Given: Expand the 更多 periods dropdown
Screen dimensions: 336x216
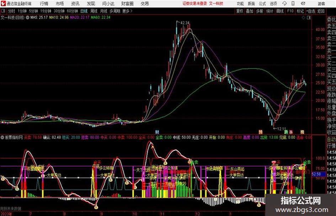Looking at the screenshot, I should [127, 11].
